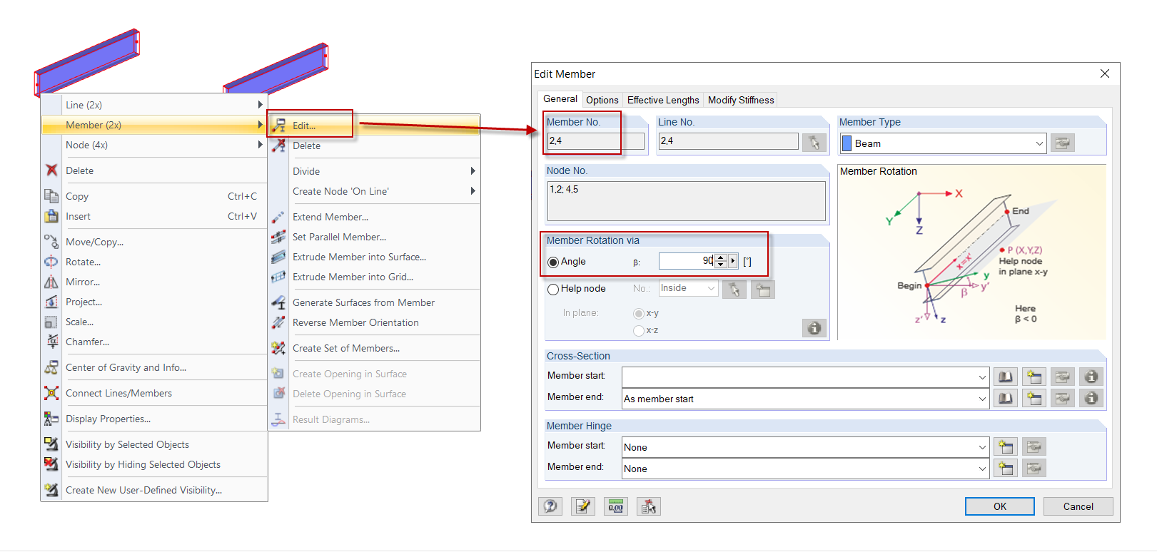Select Member (2x) in context menu
Viewport: 1157px width, 552px height.
pyautogui.click(x=153, y=125)
